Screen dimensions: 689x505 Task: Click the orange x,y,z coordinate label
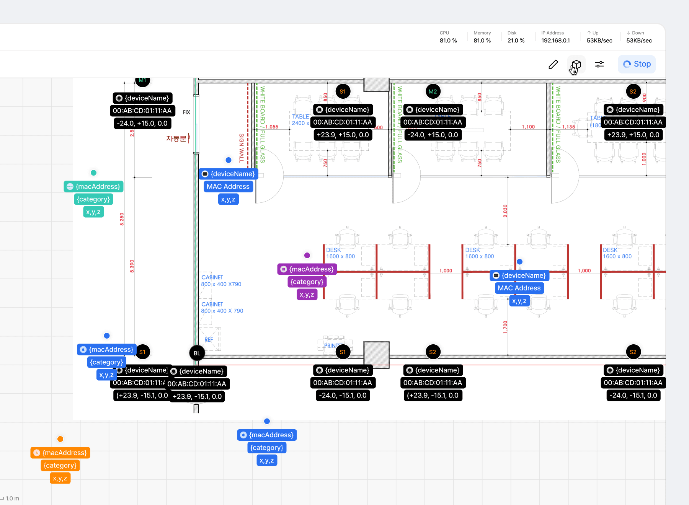tap(60, 478)
